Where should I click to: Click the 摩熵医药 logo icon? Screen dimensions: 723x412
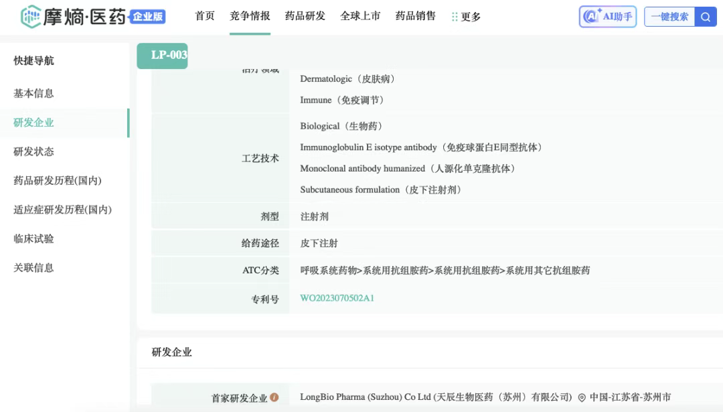[31, 17]
